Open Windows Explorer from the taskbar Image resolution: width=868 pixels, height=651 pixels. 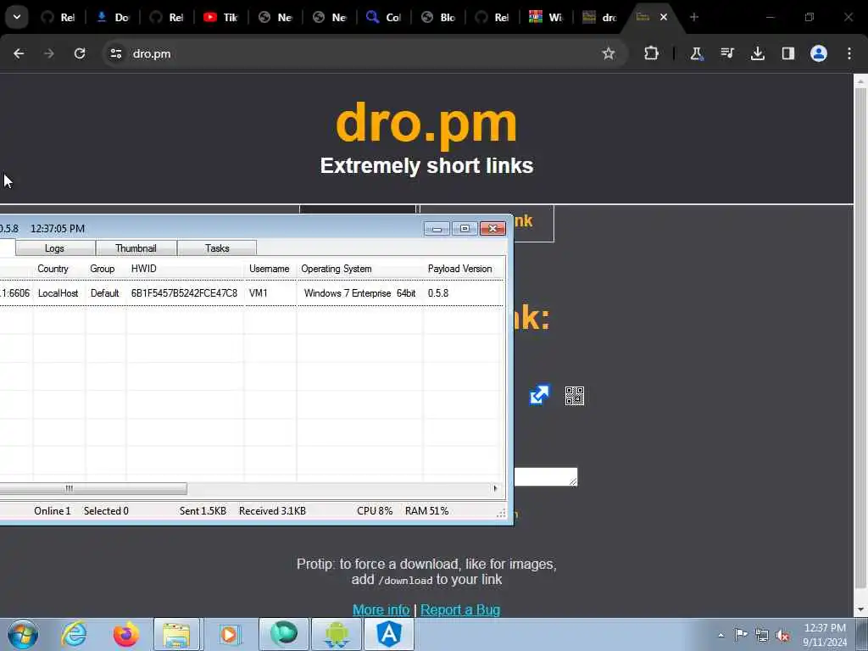point(176,634)
